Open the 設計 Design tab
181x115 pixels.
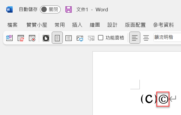click(x=112, y=25)
